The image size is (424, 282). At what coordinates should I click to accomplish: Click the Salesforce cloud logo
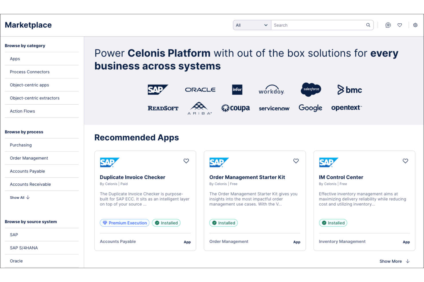tap(311, 89)
